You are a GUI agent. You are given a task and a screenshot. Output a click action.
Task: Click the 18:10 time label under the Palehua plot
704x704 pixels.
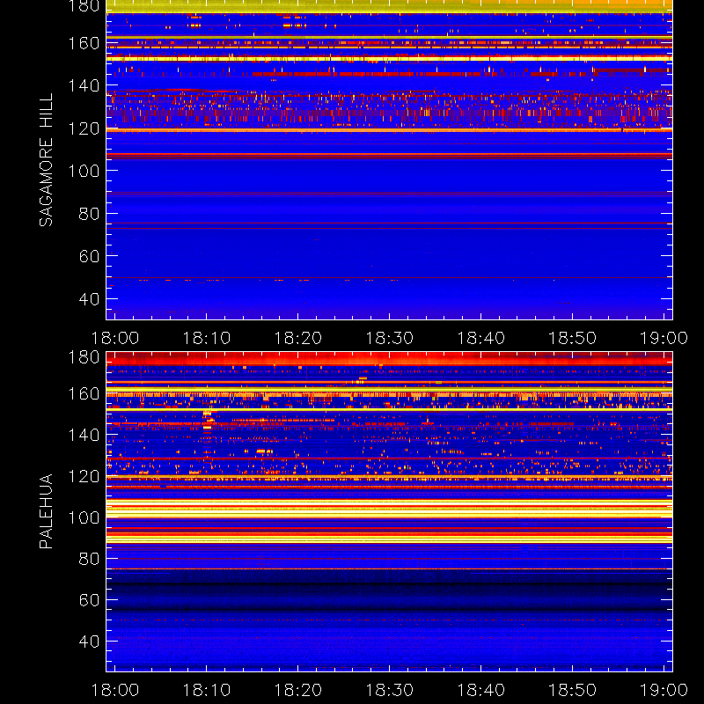[x=207, y=690]
